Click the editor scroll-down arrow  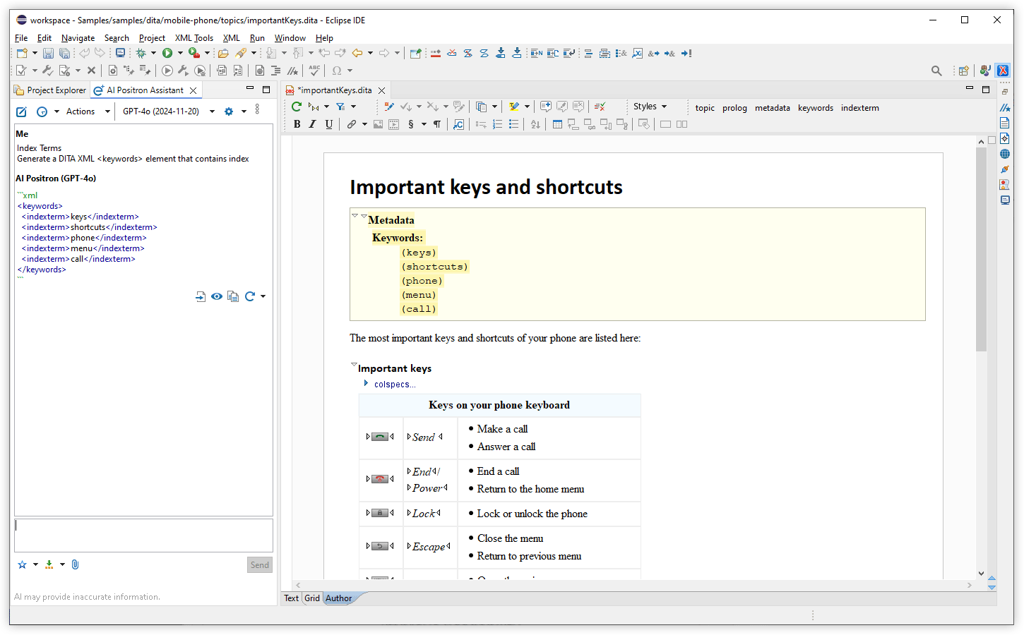coord(981,574)
